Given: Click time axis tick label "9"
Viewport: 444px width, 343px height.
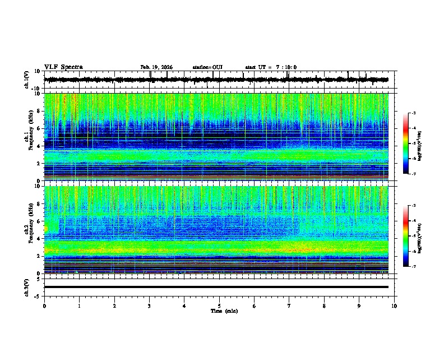Looking at the screenshot, I should click(359, 306).
